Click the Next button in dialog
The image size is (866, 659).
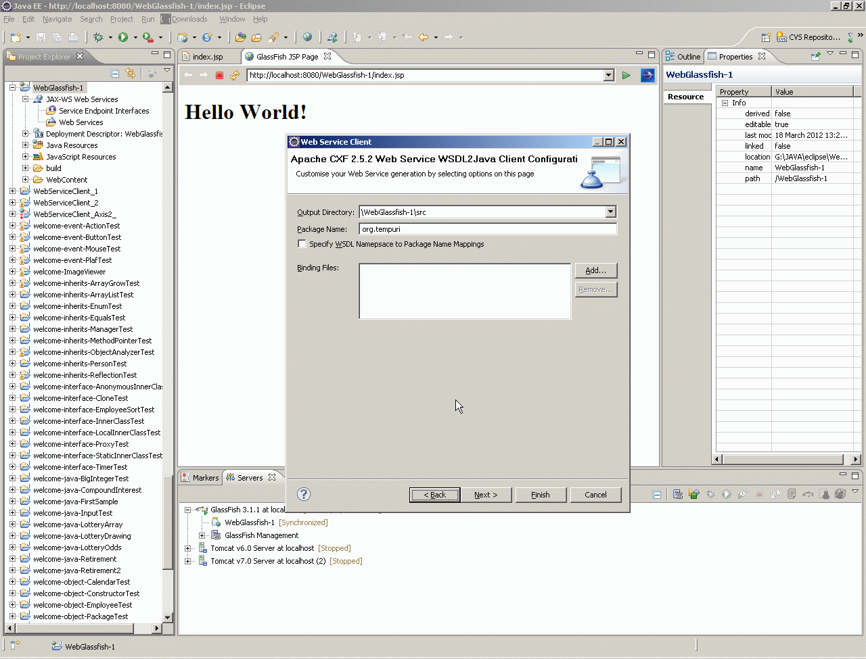point(486,495)
